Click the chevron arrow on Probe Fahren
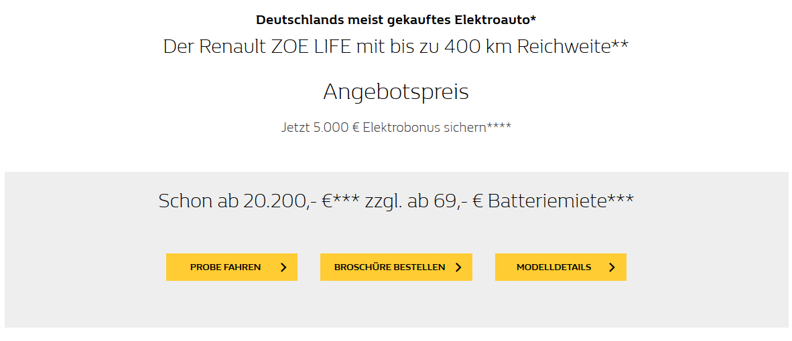The width and height of the screenshot is (792, 341). tap(283, 267)
